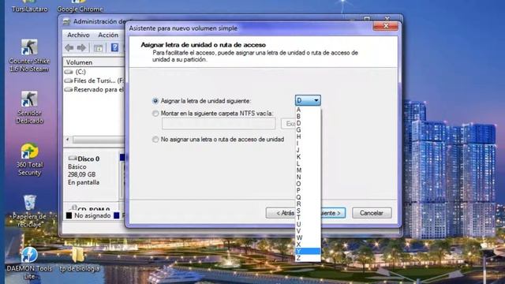Click the No asignado black legend swatch
Screen dimensions: 505x284
coord(69,215)
